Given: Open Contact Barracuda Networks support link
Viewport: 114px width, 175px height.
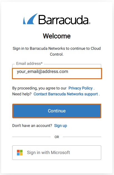Looking at the screenshot, I should [66, 94].
